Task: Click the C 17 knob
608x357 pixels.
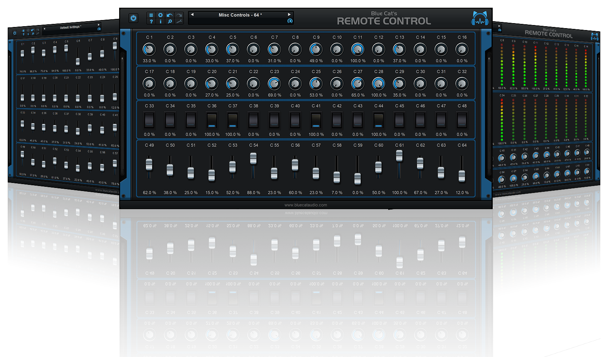Action: point(149,84)
